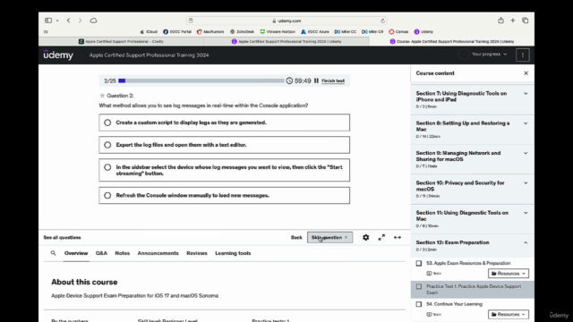Open lecture 53. Apple Exam Resources & Preparation
Image resolution: width=573 pixels, height=322 pixels.
(x=468, y=263)
